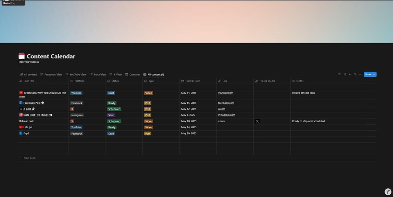Click the YouTube tag in 10 Reasons row
Image resolution: width=393 pixels, height=197 pixels.
coord(76,93)
